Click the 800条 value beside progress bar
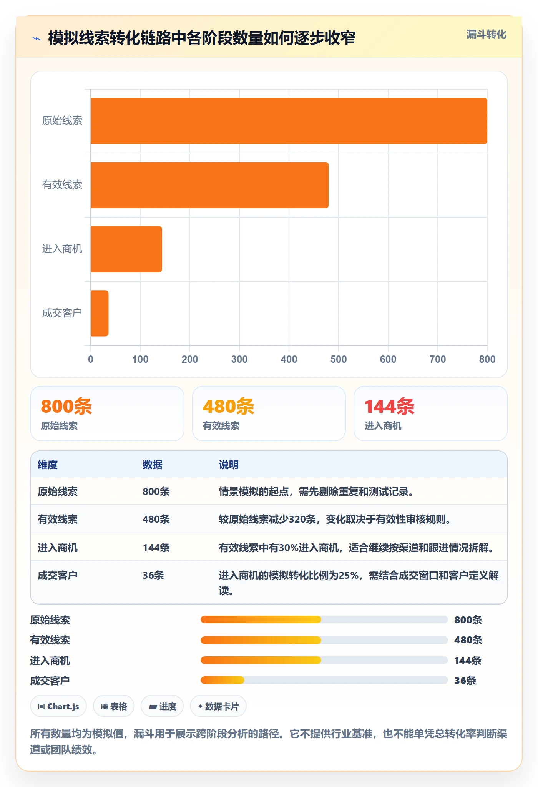 tap(468, 619)
